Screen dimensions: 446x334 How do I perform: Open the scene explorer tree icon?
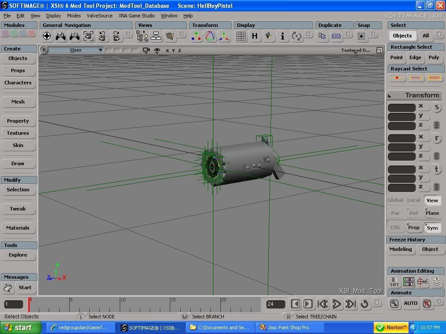tap(142, 36)
